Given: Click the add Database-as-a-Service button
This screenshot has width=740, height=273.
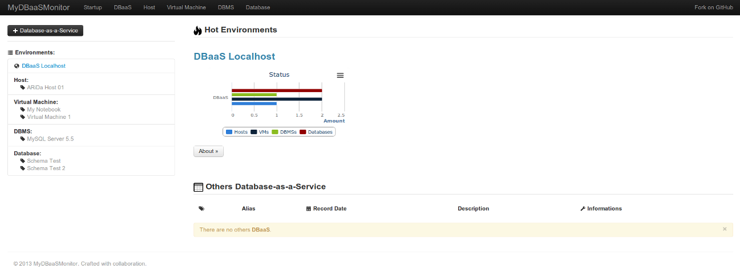Looking at the screenshot, I should [46, 31].
